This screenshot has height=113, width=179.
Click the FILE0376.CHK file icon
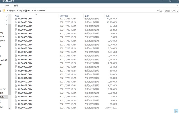coord(16,22)
